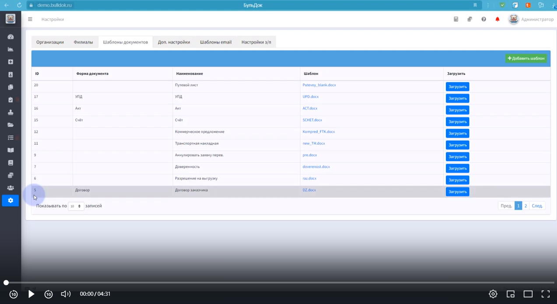557x304 pixels.
Task: Click the bulldog logo atop the sidebar
Action: point(11,19)
